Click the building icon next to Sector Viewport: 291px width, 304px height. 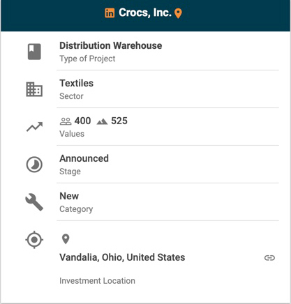[x=34, y=89]
